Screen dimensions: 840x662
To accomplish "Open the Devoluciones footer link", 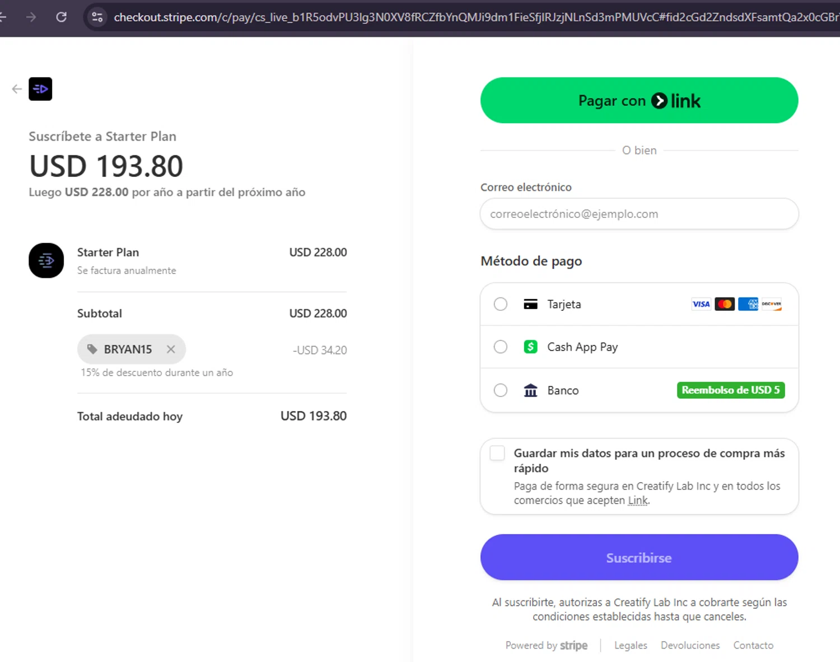I will 690,645.
